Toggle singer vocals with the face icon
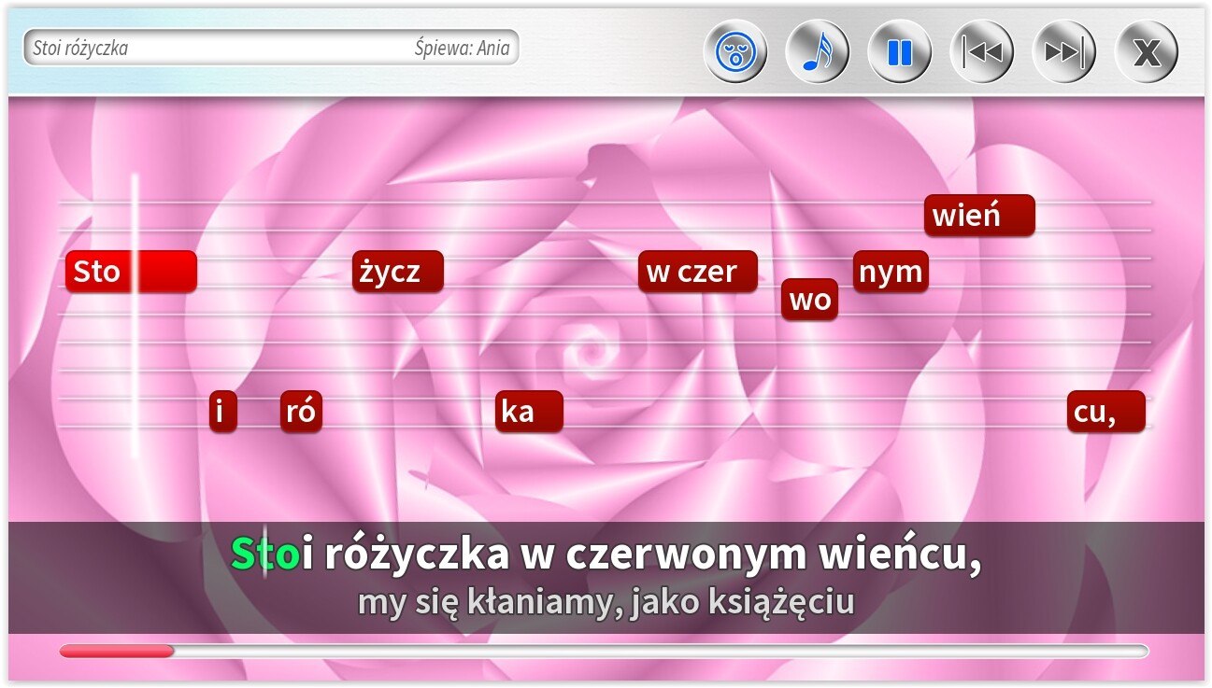Image resolution: width=1212 pixels, height=688 pixels. click(735, 51)
